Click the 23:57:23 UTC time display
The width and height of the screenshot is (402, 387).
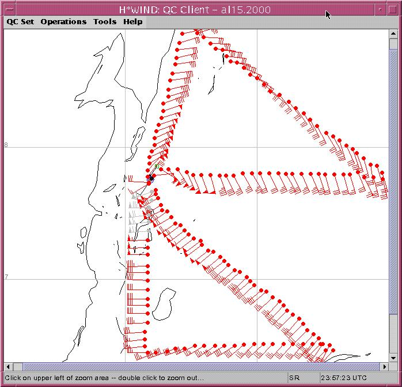344,378
